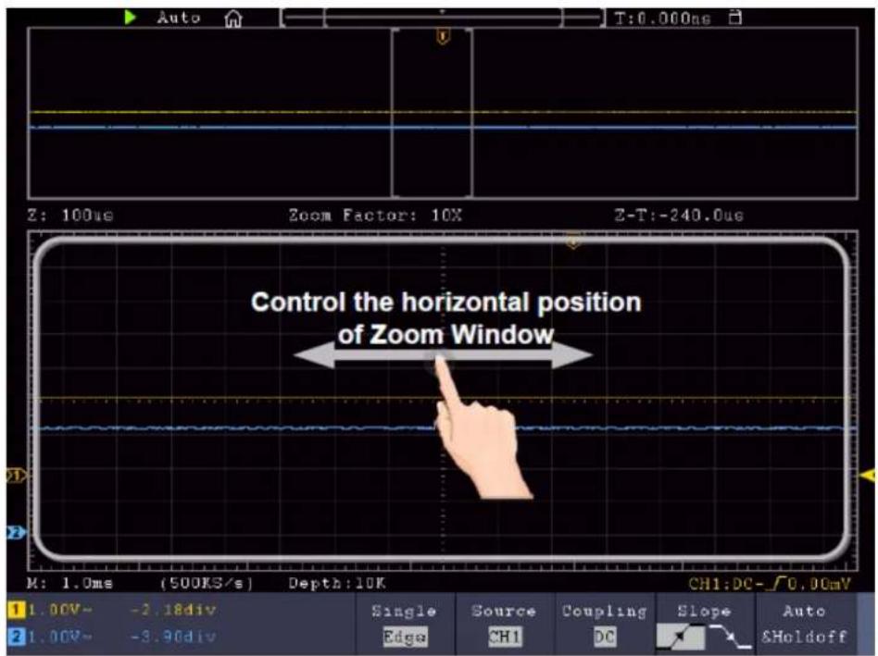Click the memory position bar at top
This screenshot has width=878, height=656.
(443, 18)
